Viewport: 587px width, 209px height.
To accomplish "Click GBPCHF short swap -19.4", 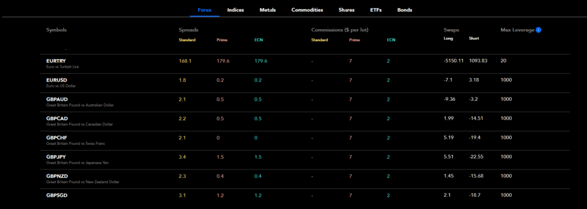I will point(475,137).
